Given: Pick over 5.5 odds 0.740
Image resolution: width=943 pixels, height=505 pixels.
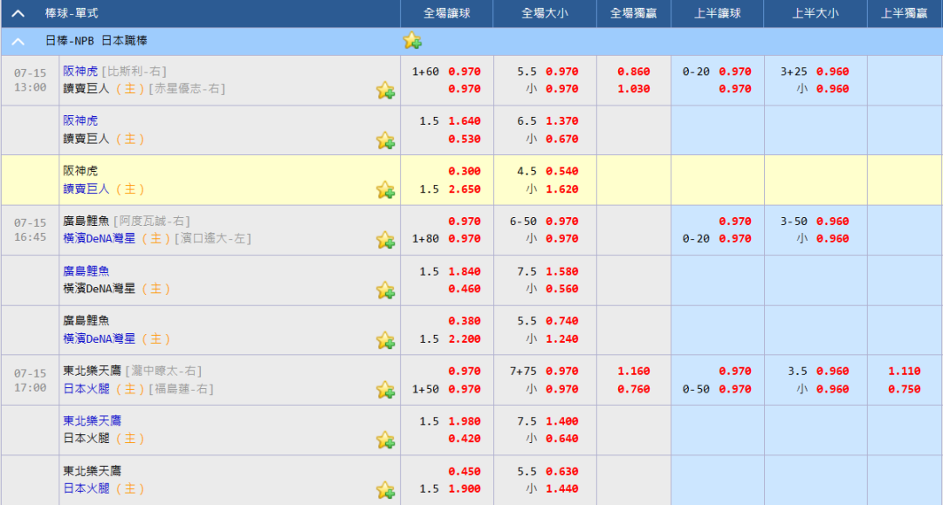Looking at the screenshot, I should coord(562,321).
